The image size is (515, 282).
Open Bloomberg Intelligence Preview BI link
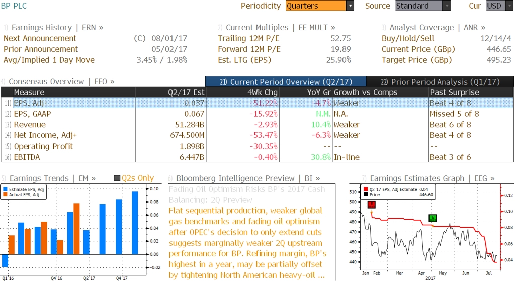tap(248, 178)
